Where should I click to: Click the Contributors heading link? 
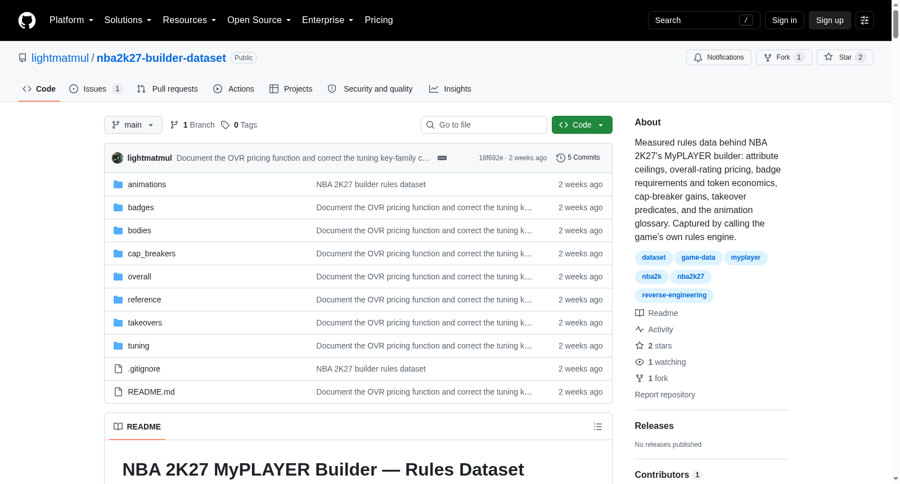click(669, 474)
